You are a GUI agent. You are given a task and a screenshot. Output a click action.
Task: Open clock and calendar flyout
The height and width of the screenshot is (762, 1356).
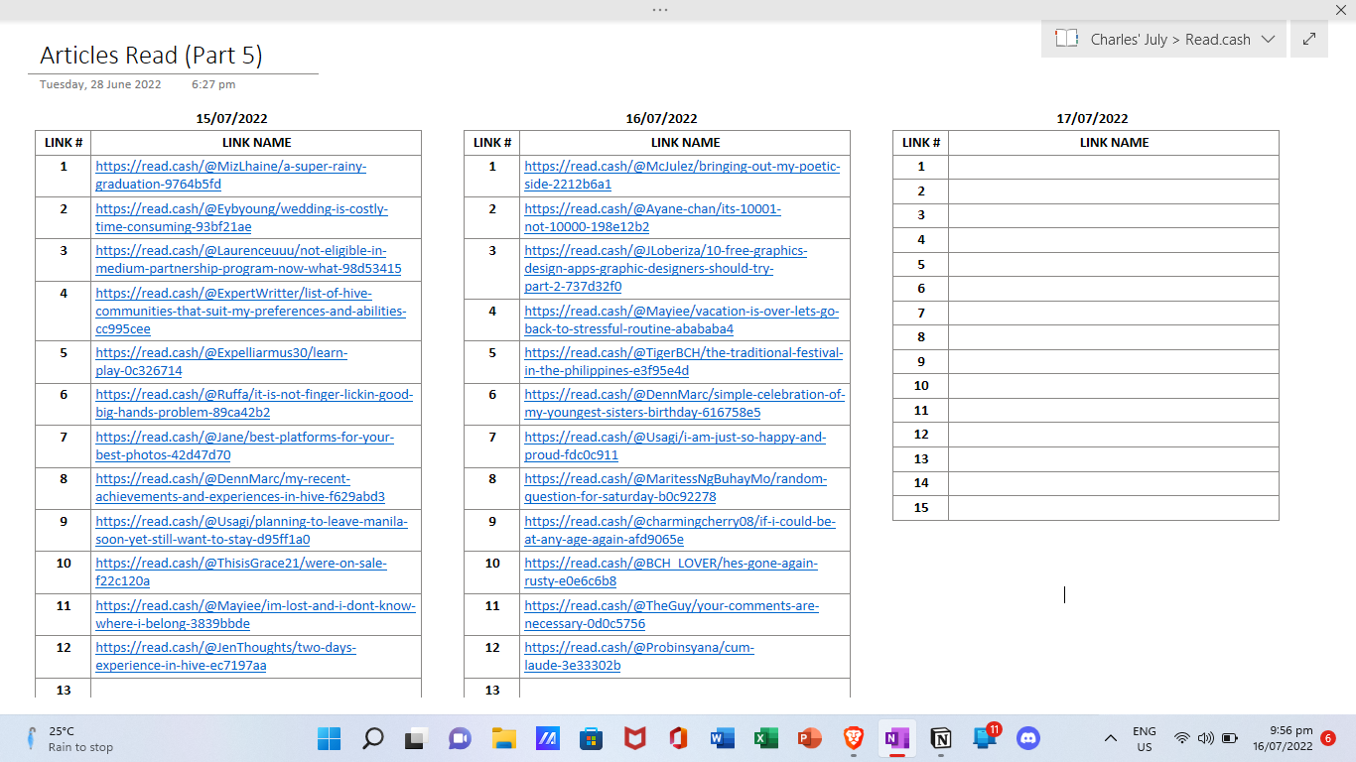(1283, 738)
